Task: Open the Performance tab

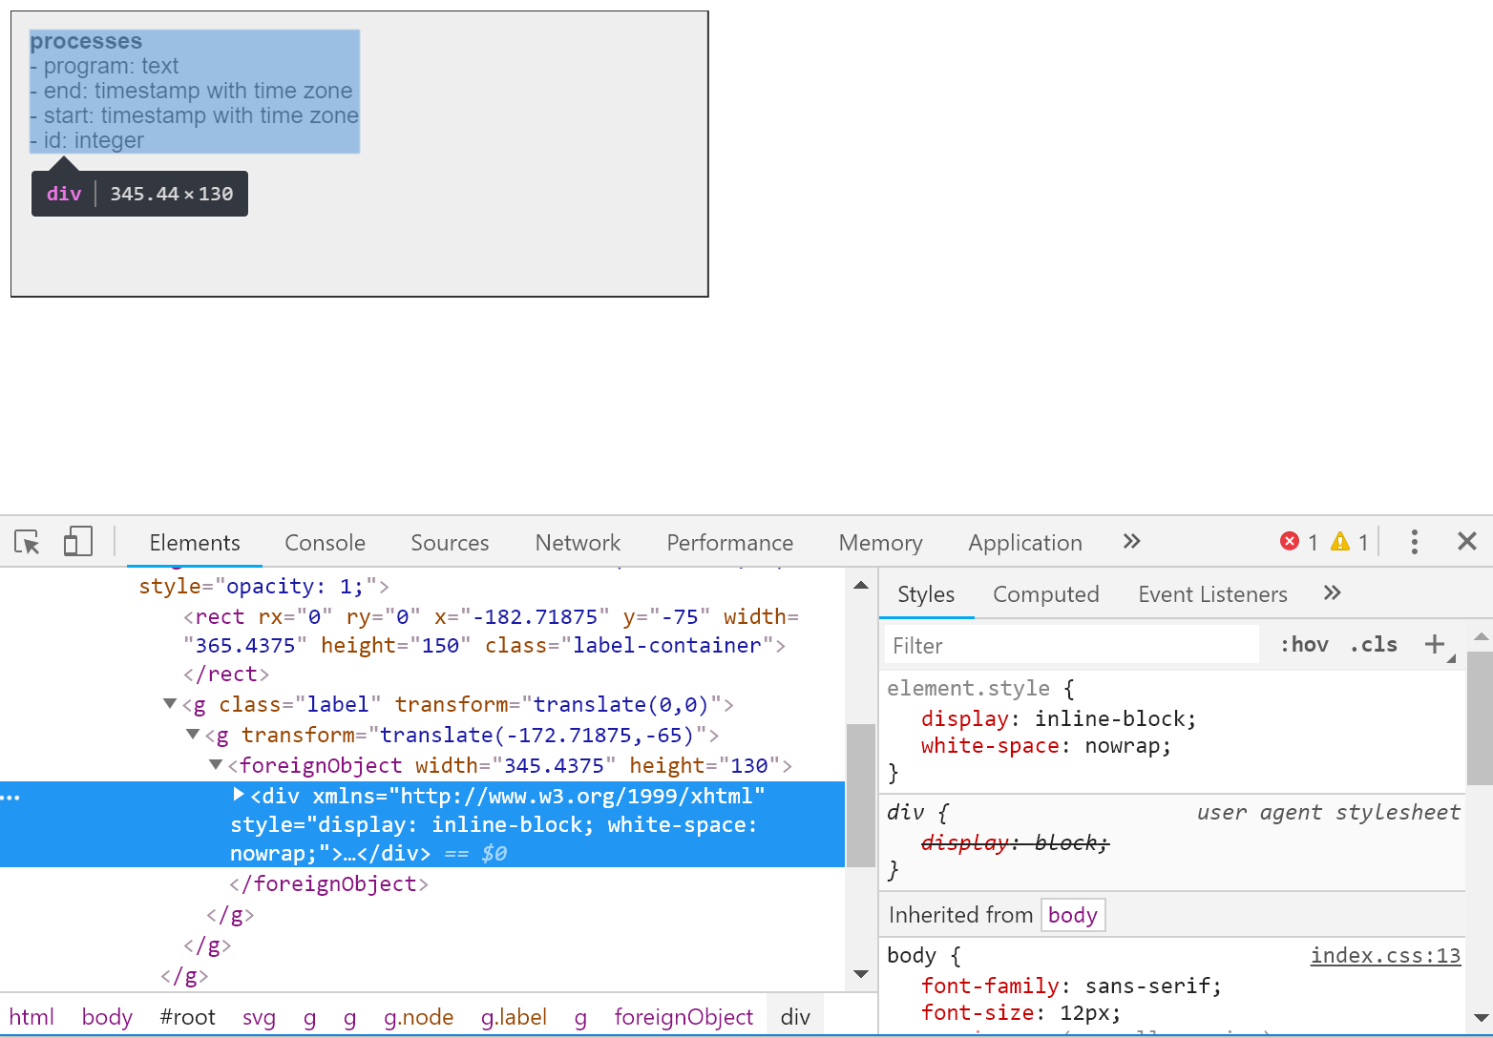Action: 729,543
